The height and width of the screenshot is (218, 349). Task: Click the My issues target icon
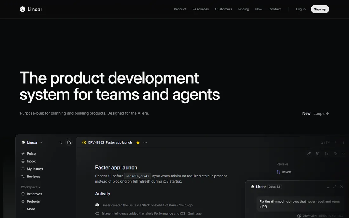point(23,169)
